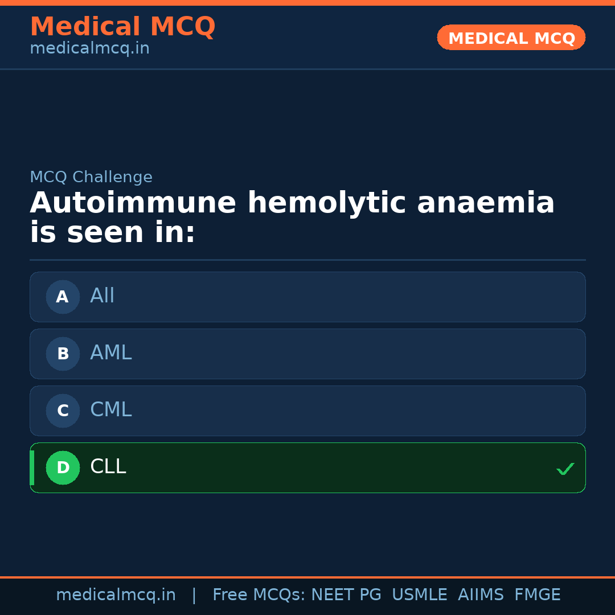Click the MCQ Challenge label
Screen dimensions: 615x615
coord(91,177)
